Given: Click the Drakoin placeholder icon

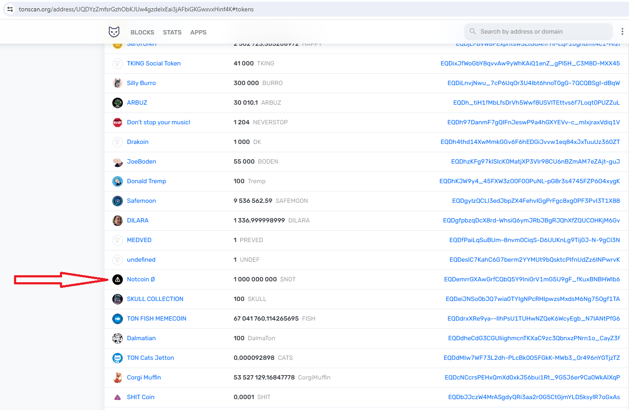Looking at the screenshot, I should coord(118,142).
